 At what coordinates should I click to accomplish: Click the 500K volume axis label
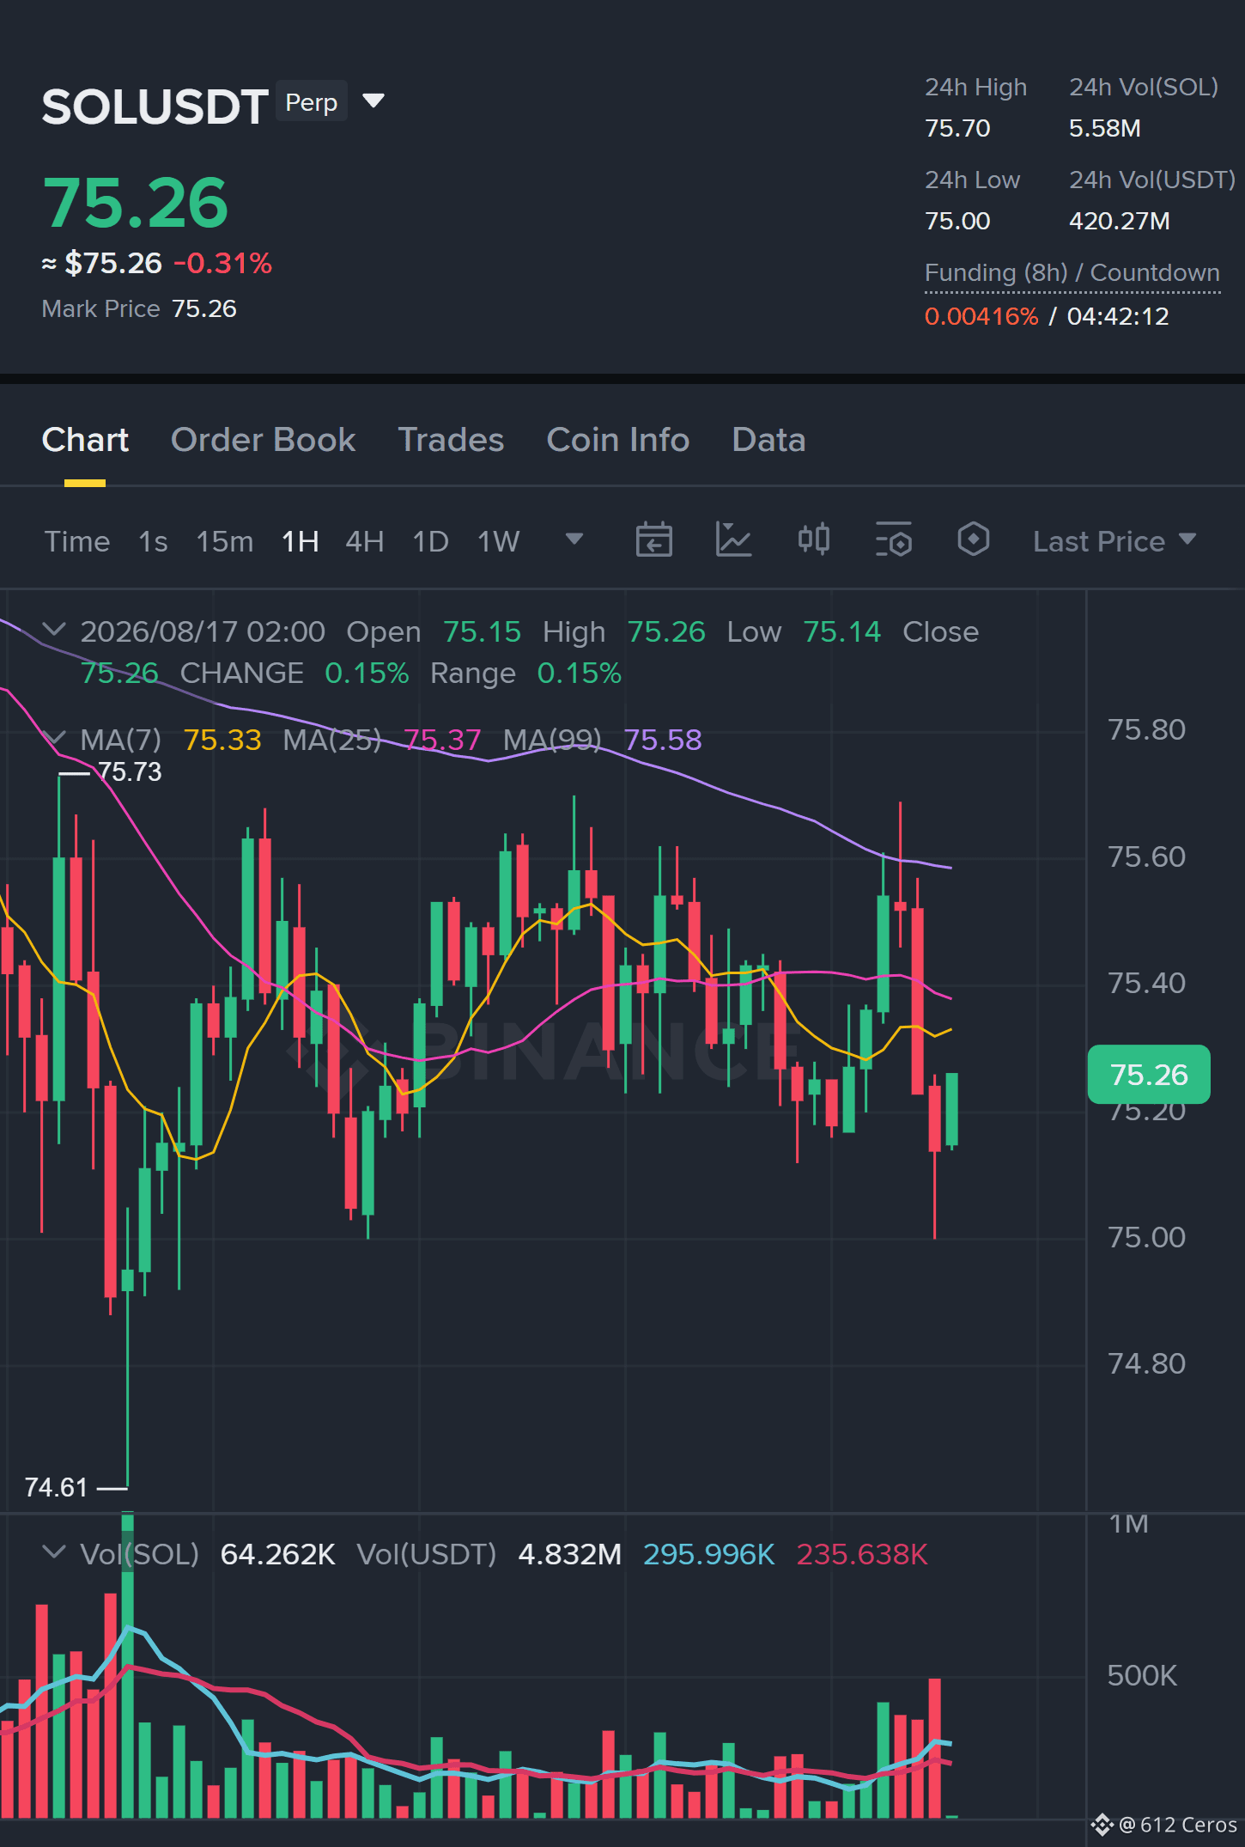1141,1675
